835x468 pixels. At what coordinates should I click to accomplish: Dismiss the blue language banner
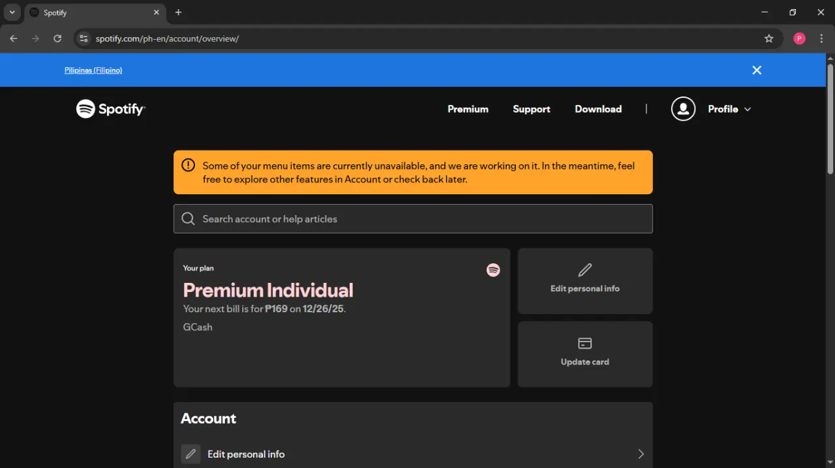pyautogui.click(x=757, y=70)
